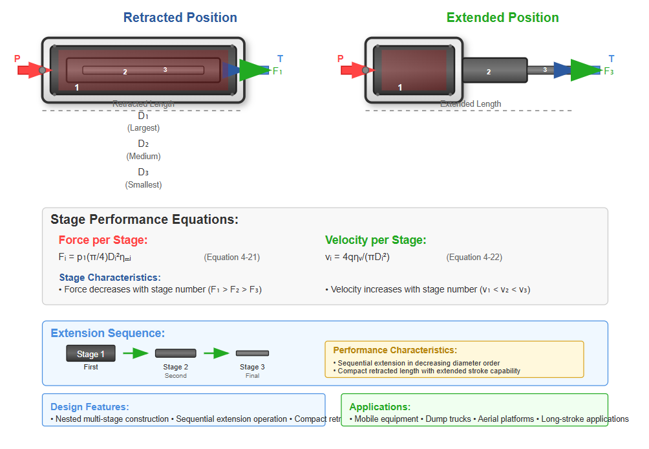Click the green F₃ force arrow
The image size is (649, 449).
pos(585,70)
